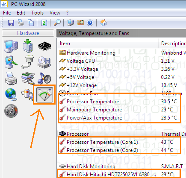The height and width of the screenshot is (178, 186).
Task: Click the 1.31 V value cell
Action: (168, 61)
